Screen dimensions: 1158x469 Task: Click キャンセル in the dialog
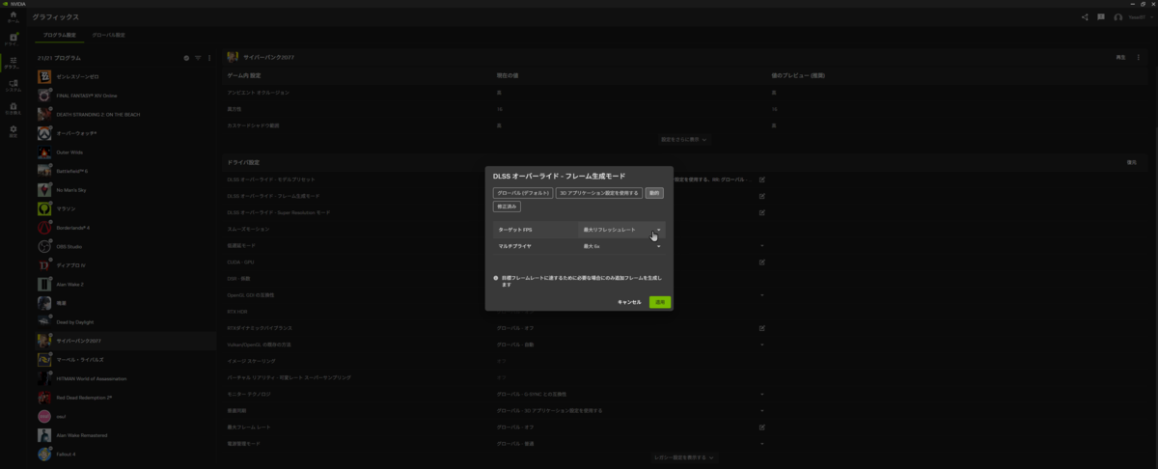629,302
